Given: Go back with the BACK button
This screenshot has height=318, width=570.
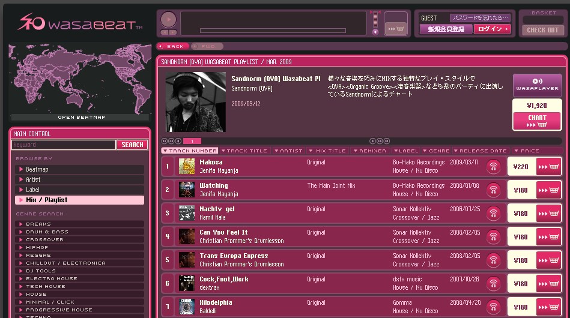Looking at the screenshot, I should tap(172, 46).
